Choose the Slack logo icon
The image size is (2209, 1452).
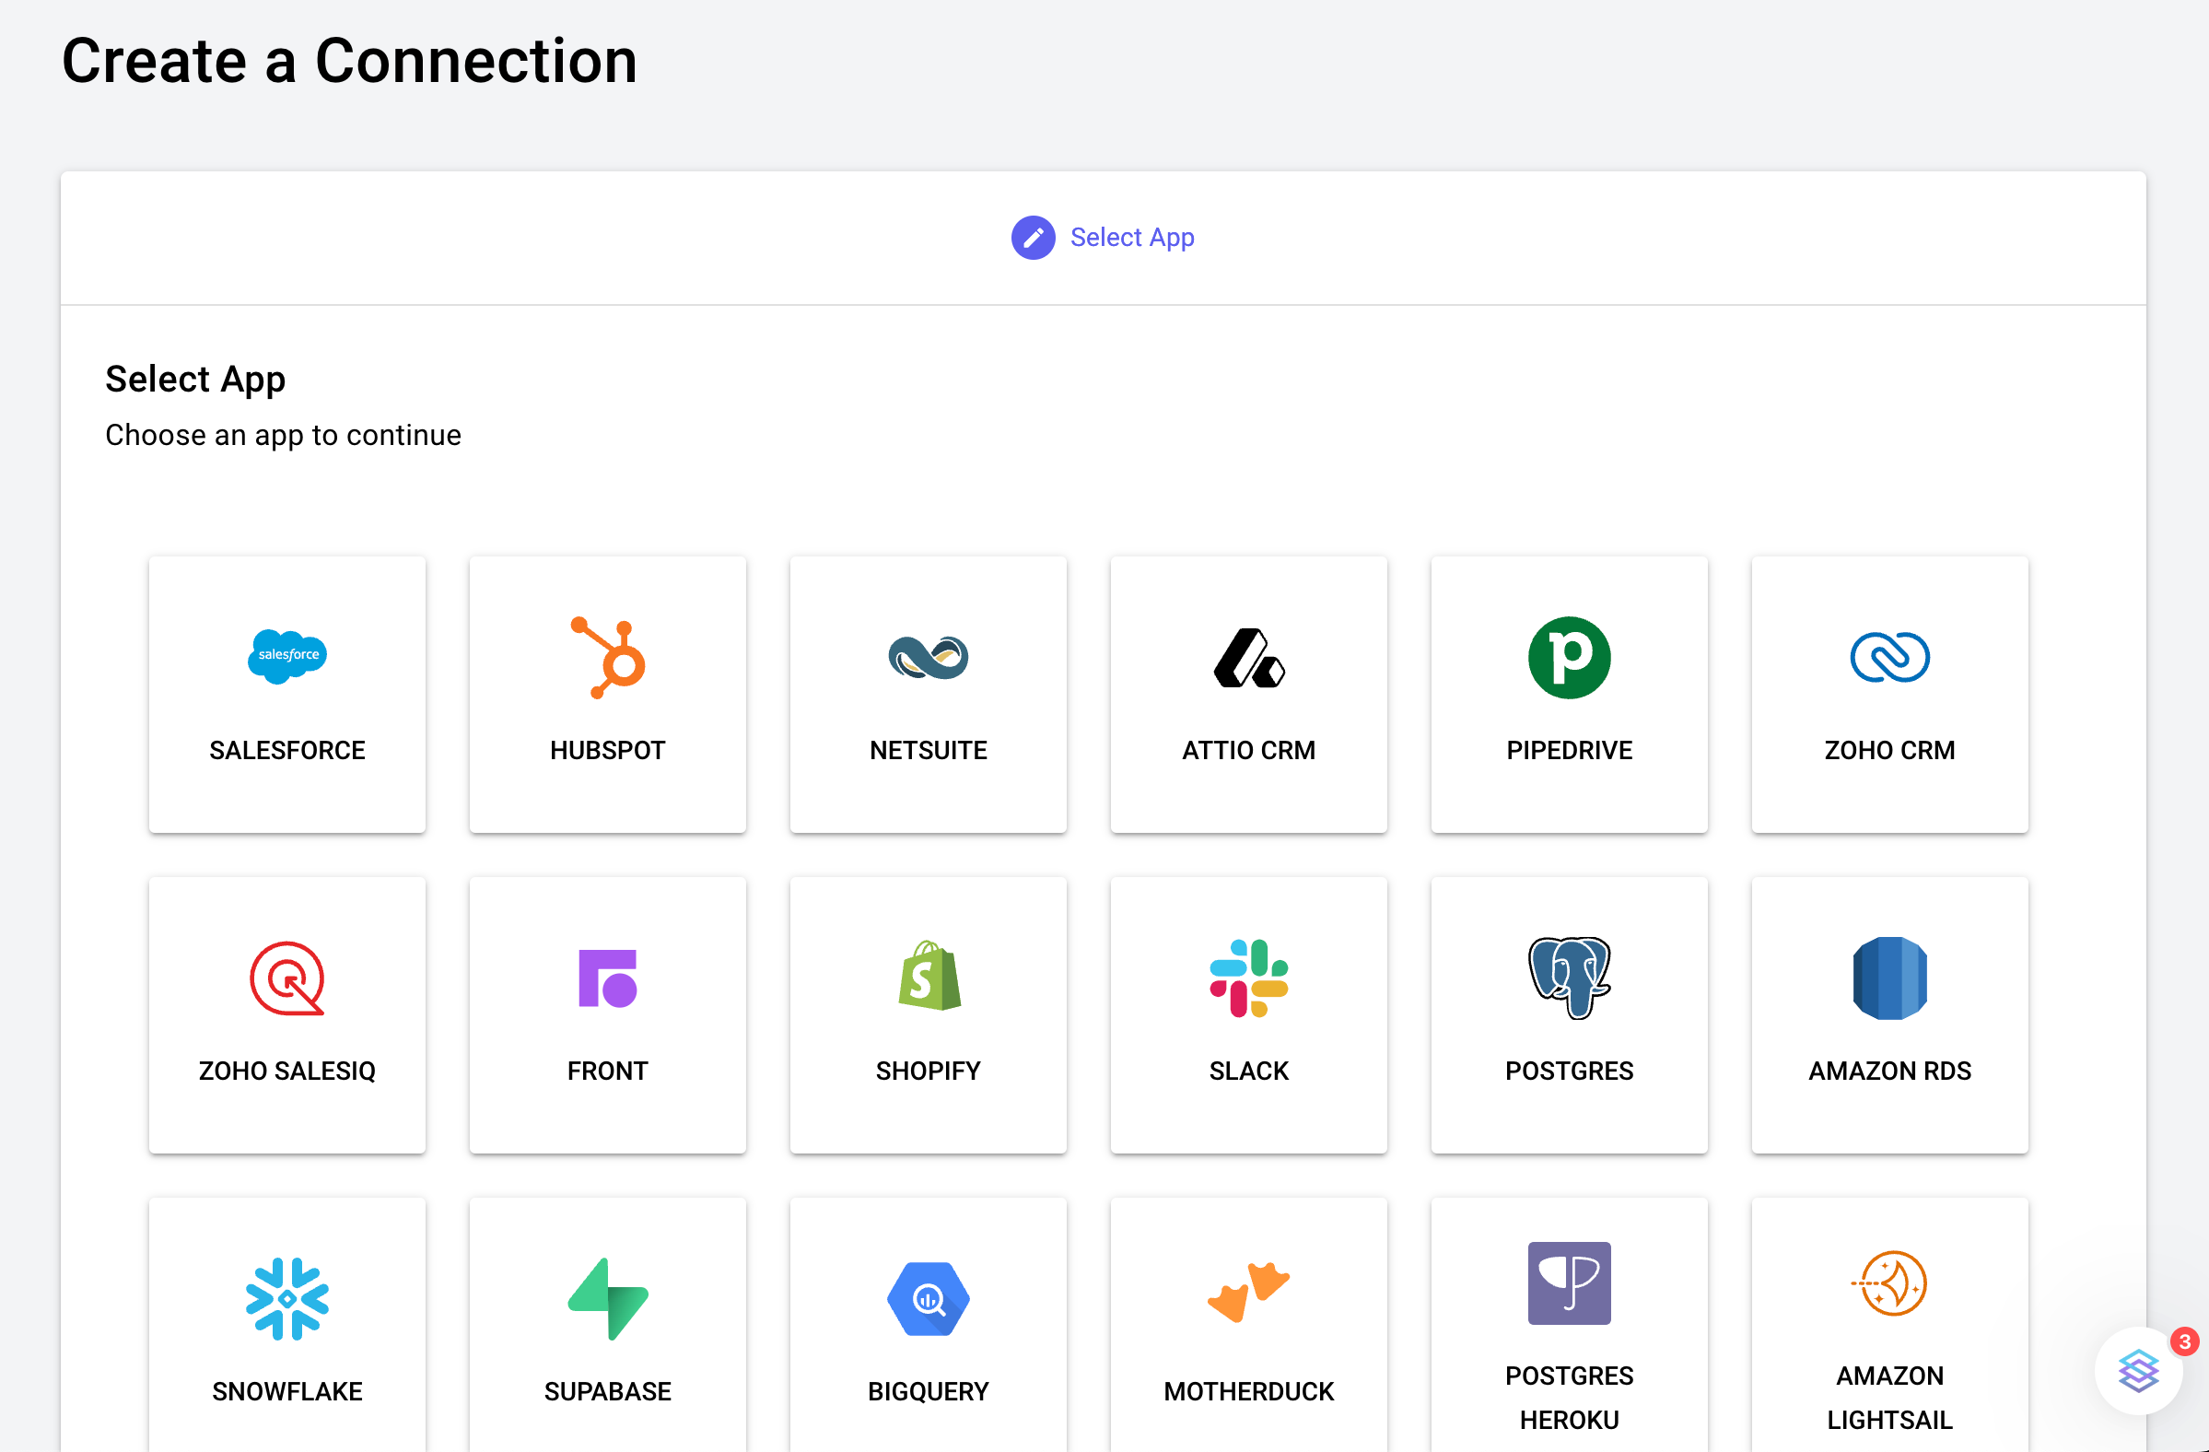coord(1248,978)
